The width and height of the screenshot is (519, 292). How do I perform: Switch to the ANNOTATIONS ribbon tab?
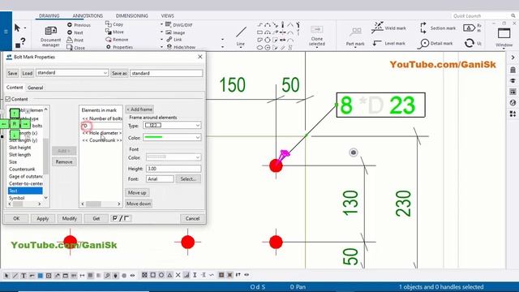[88, 15]
